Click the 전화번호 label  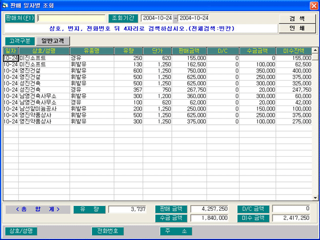coord(108,231)
